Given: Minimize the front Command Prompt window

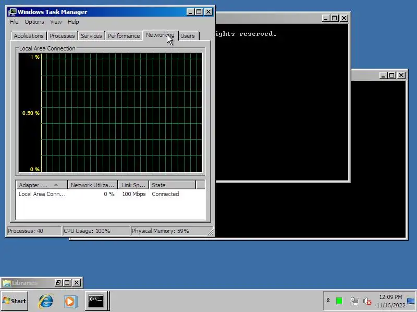Looking at the screenshot, I should [x=326, y=18].
